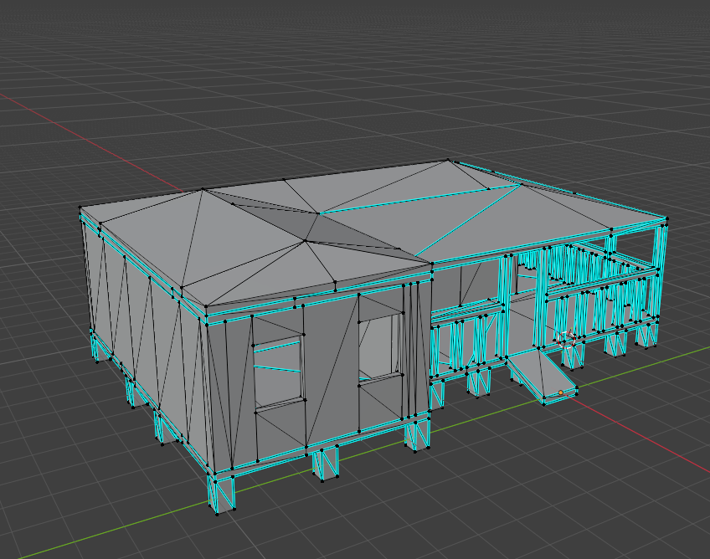The height and width of the screenshot is (559, 710).
Task: Click the orange object origin dot on the ramp
Action: [561, 392]
